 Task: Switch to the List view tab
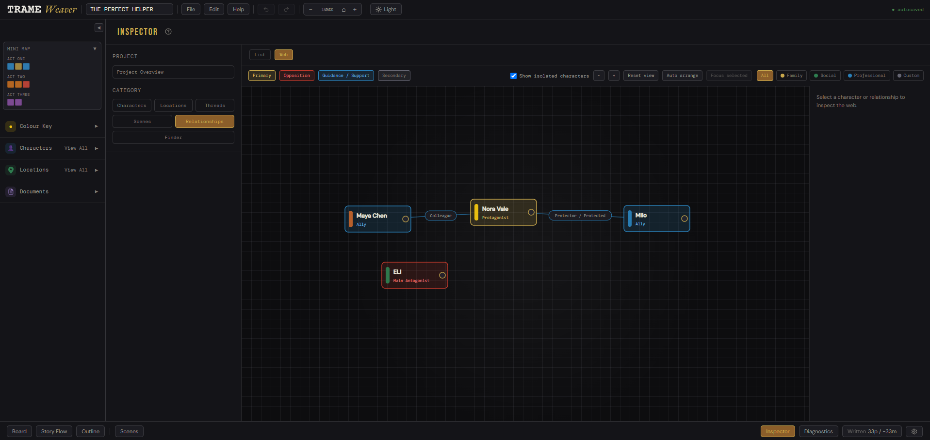click(x=260, y=55)
